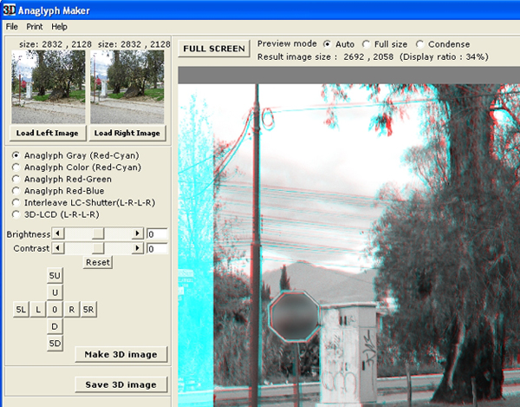The width and height of the screenshot is (520, 407).
Task: Click the Contrast slider thumb
Action: [98, 248]
